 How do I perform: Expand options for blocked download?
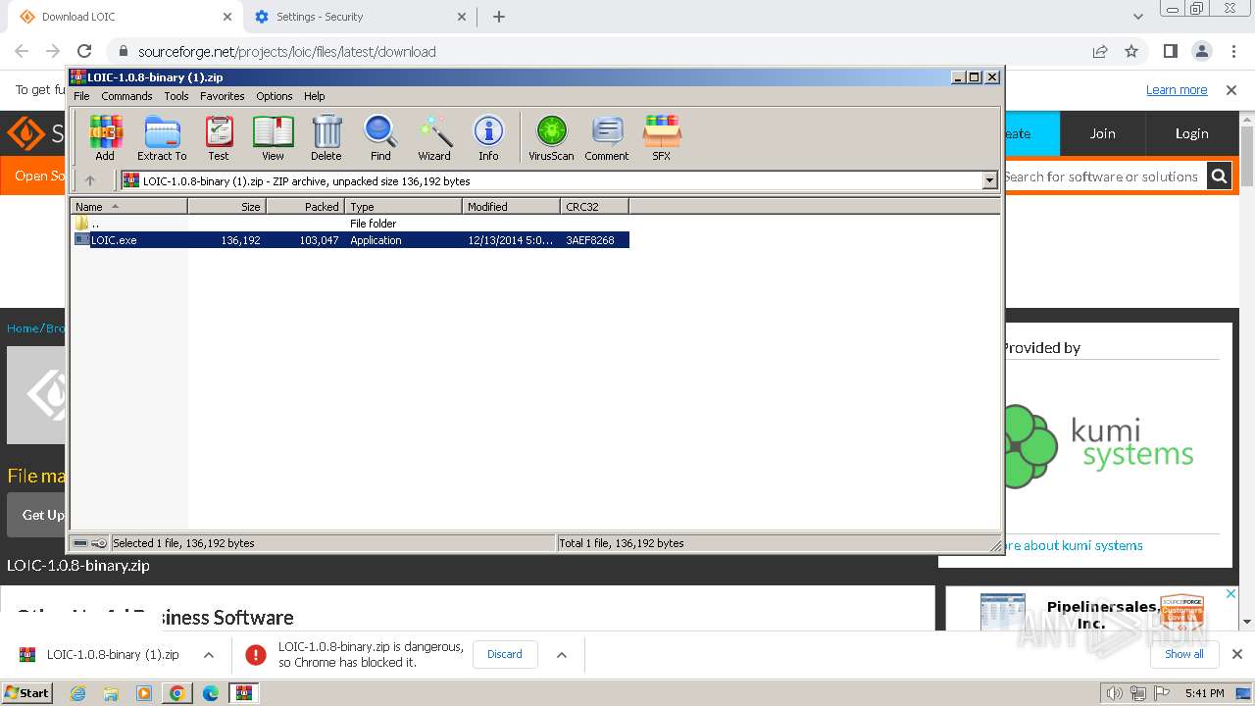click(x=562, y=655)
